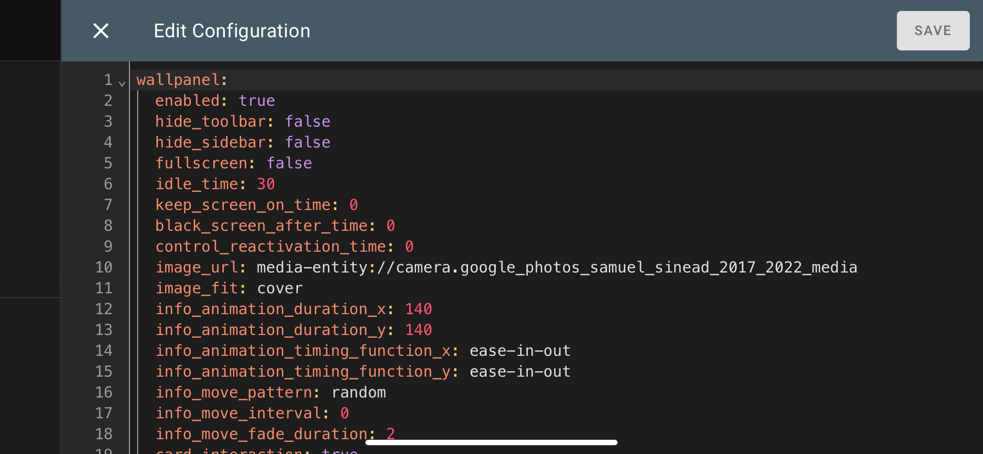Screen dimensions: 983x454
Task: Click the wallpanel key on line 1
Action: click(x=178, y=80)
